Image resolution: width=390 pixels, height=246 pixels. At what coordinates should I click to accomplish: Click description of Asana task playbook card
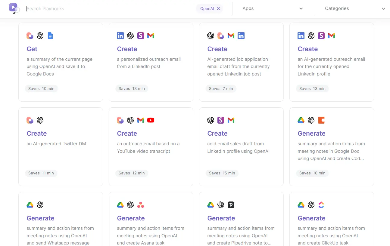coord(151,235)
